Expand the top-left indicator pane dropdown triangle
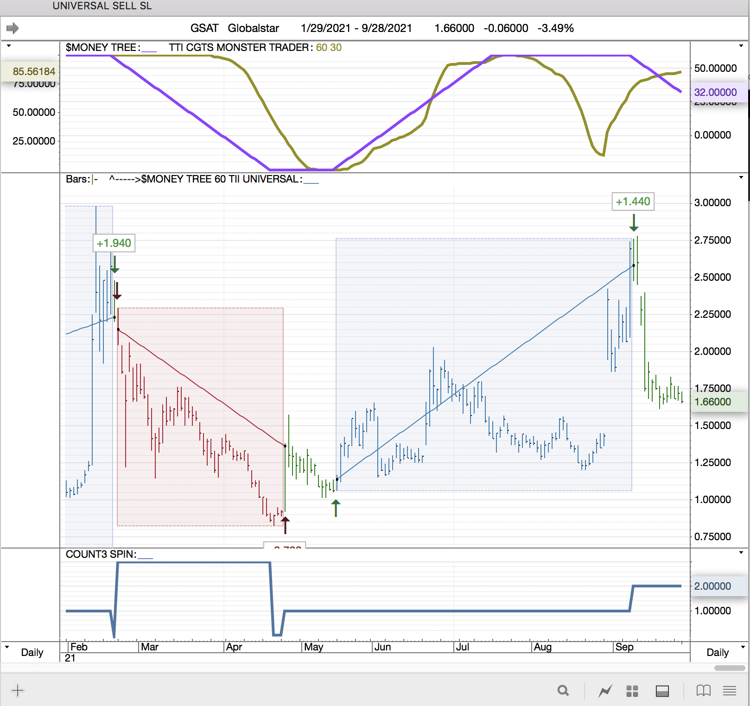The image size is (750, 706). pyautogui.click(x=8, y=46)
